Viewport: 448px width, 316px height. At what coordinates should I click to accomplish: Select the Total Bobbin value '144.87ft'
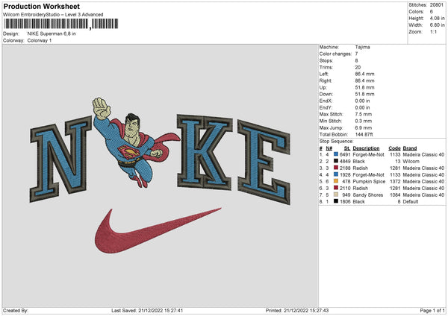364,134
